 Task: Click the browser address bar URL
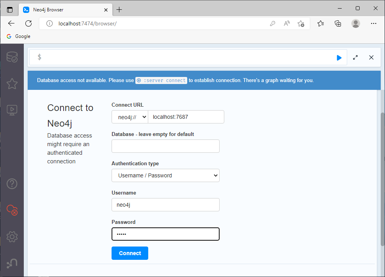(87, 23)
